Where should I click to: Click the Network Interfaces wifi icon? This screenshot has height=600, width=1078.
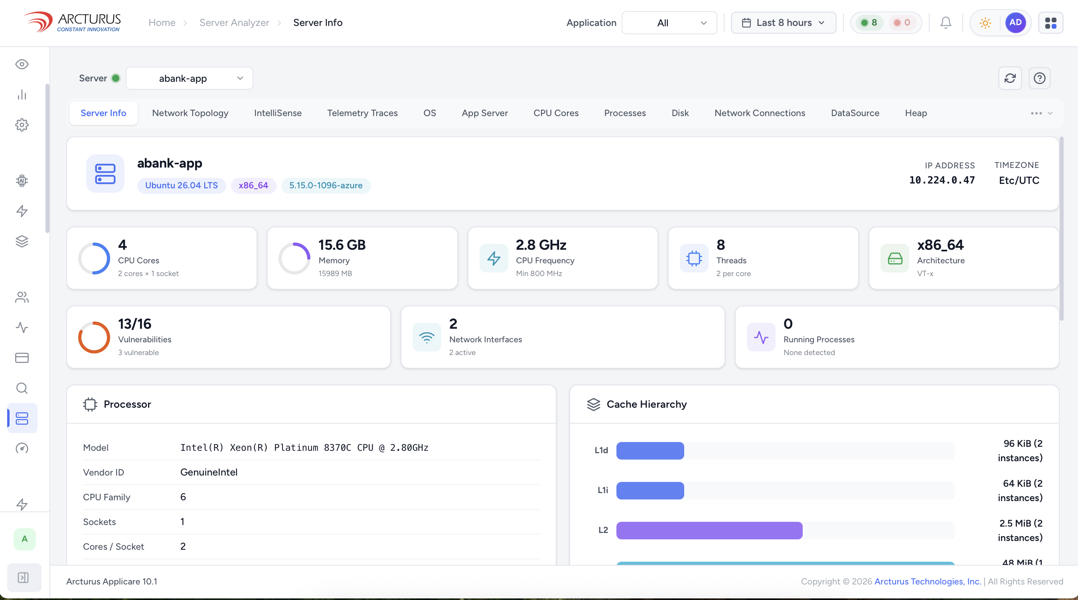(x=427, y=337)
